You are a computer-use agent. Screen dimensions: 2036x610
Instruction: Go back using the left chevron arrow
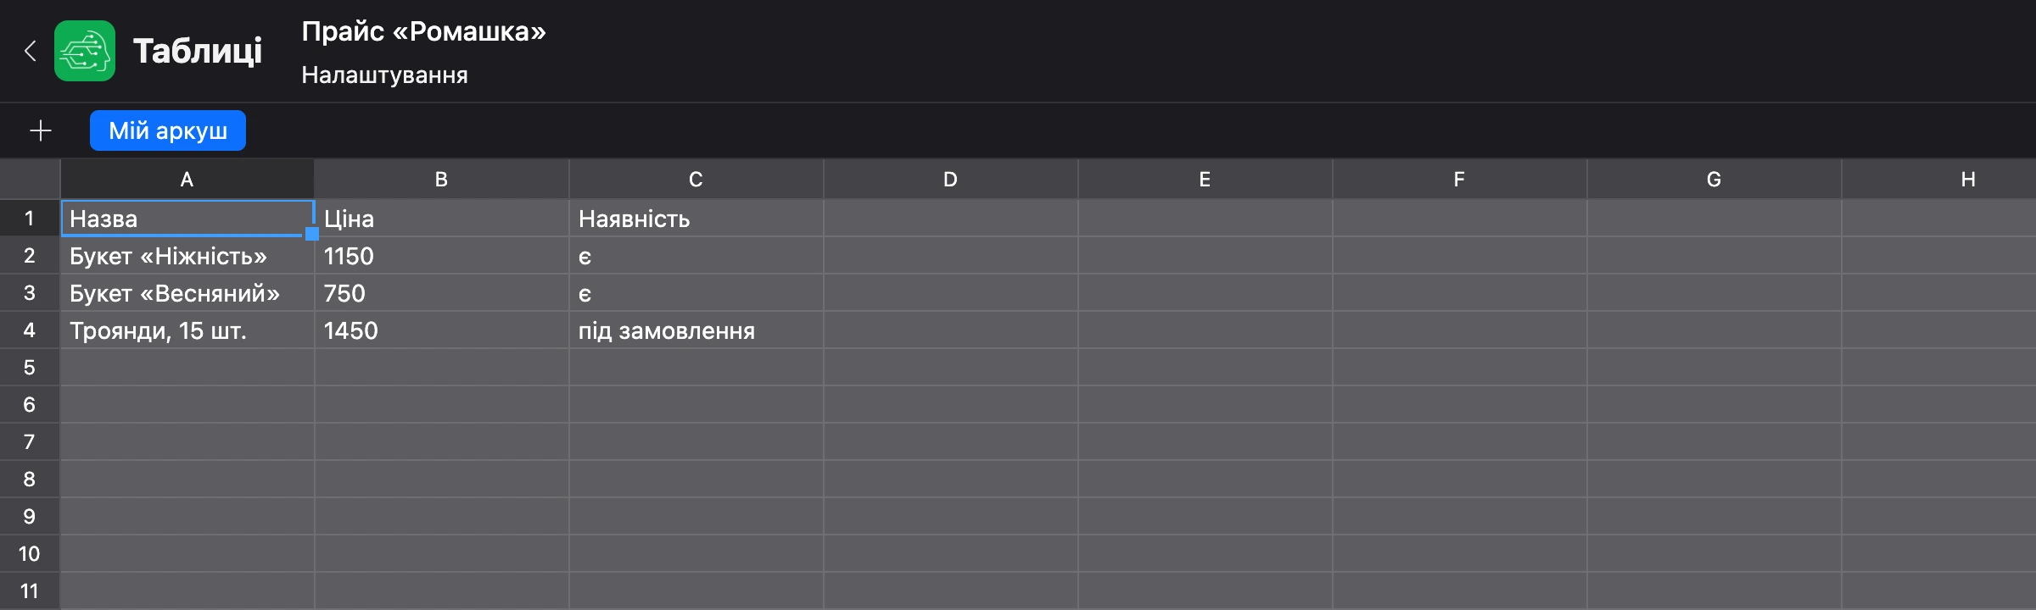pos(30,51)
